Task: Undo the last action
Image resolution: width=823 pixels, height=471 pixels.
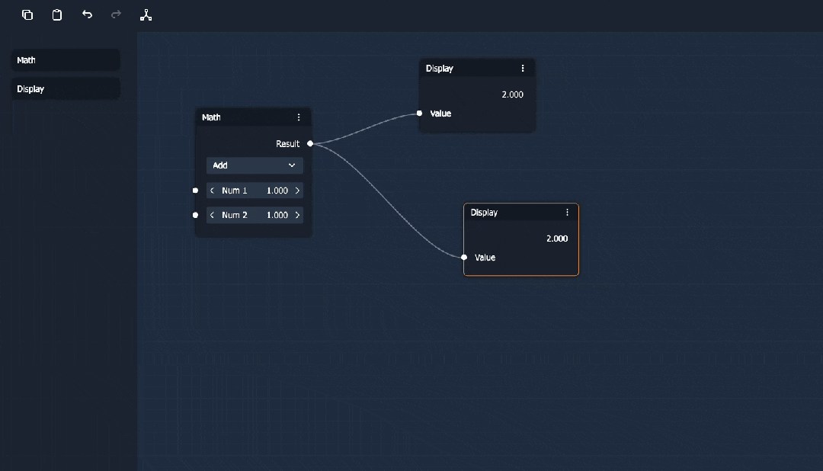Action: click(x=87, y=14)
